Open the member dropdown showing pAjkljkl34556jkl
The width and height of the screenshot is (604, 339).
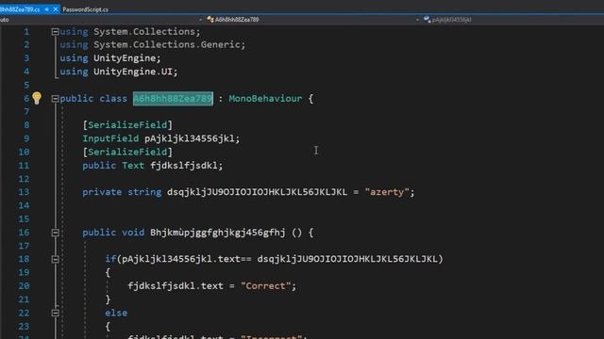512,19
